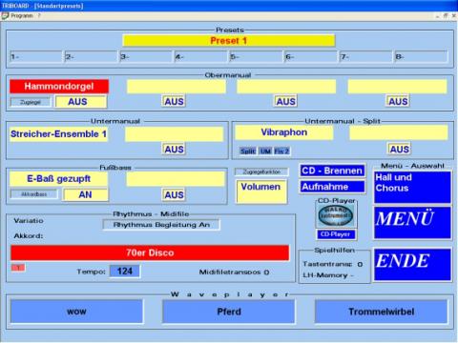Click the small red T button

(x=18, y=268)
